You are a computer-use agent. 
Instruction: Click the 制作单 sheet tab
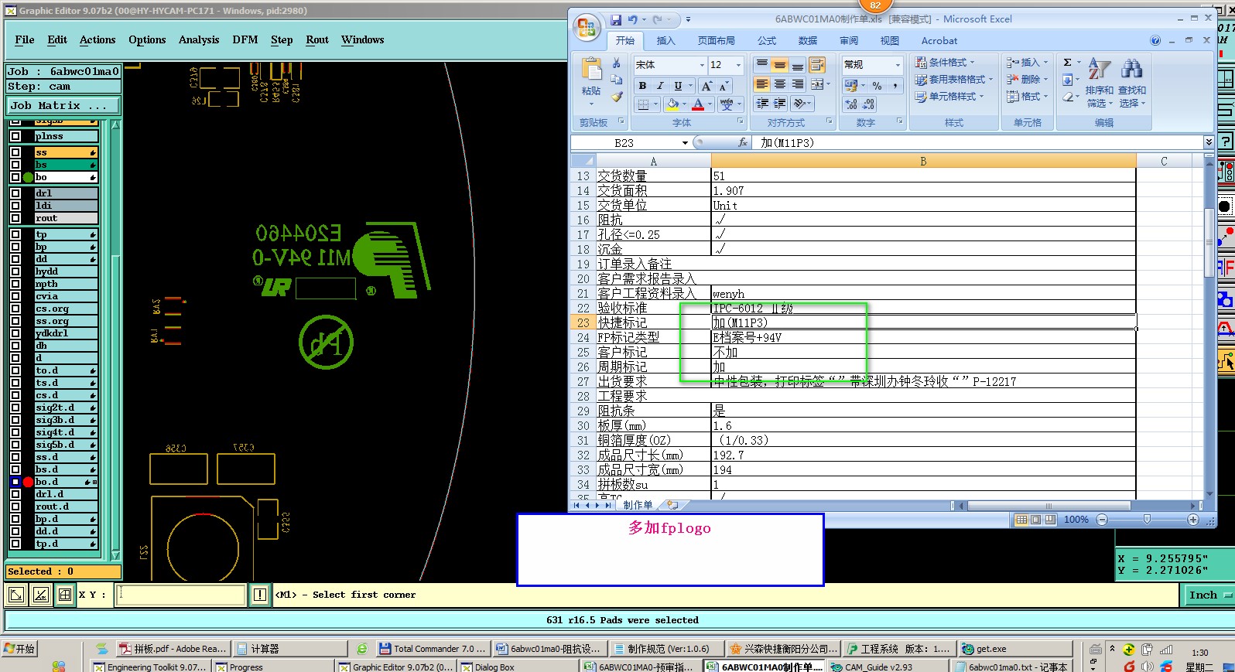(638, 505)
